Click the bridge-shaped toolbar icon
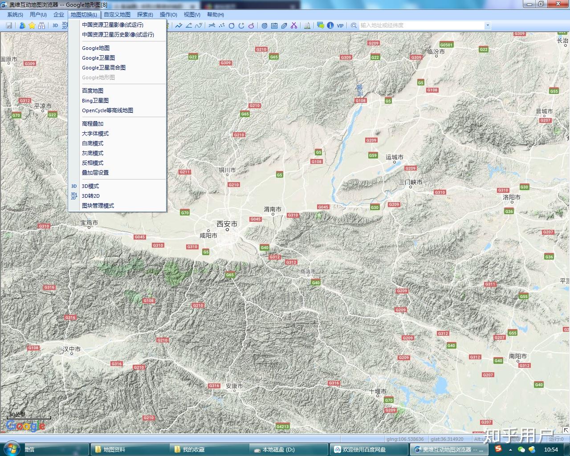Screen dimensions: 570x456 [212, 25]
